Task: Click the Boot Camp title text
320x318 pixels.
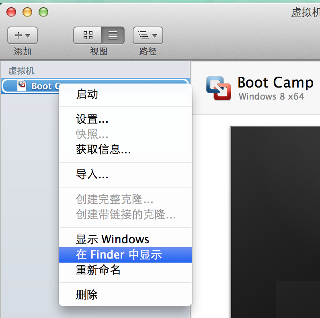Action: 275,83
